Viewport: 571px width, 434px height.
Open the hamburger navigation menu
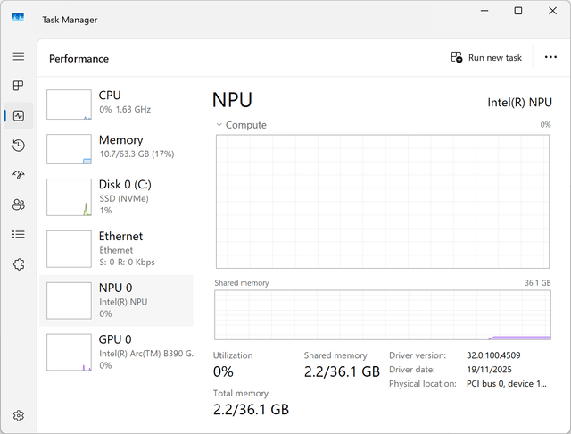click(x=19, y=56)
